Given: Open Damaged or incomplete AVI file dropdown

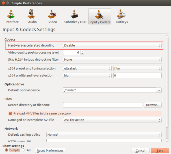Looking at the screenshot, I should (112, 120).
